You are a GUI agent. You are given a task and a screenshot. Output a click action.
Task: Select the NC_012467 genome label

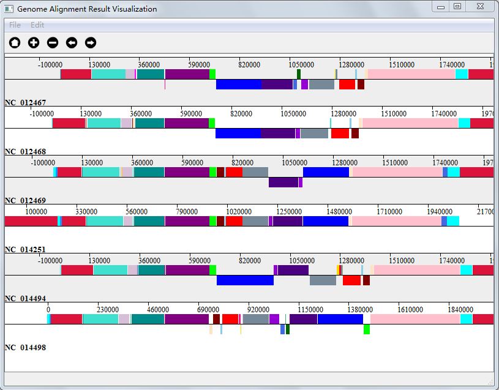pyautogui.click(x=26, y=102)
